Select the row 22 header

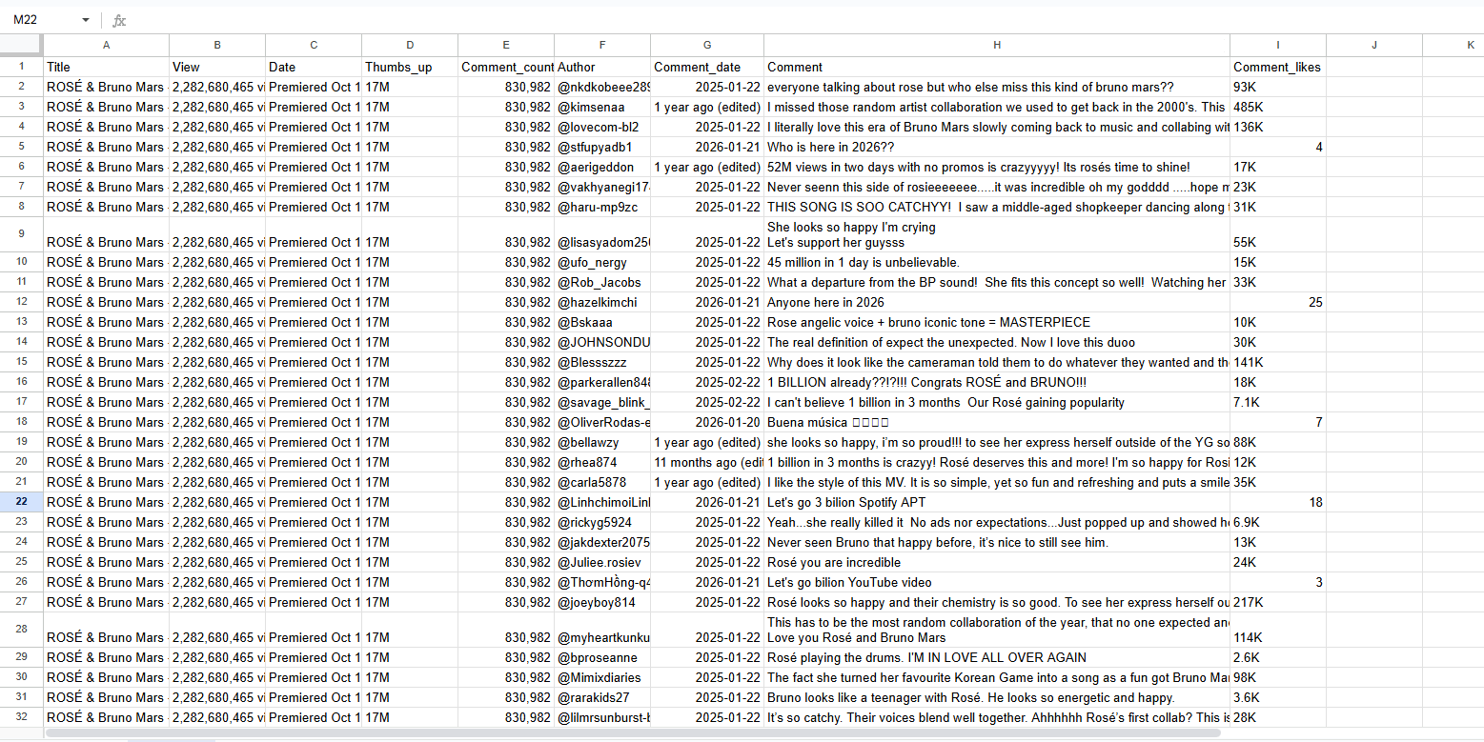(x=21, y=502)
